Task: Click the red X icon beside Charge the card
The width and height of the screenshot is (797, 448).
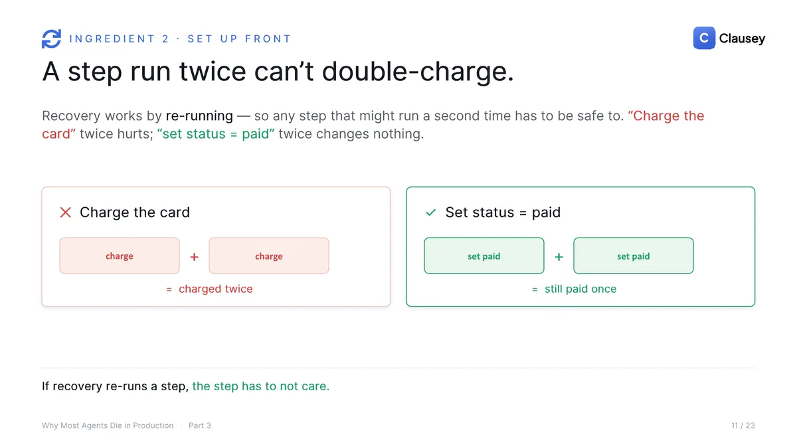Action: [66, 212]
